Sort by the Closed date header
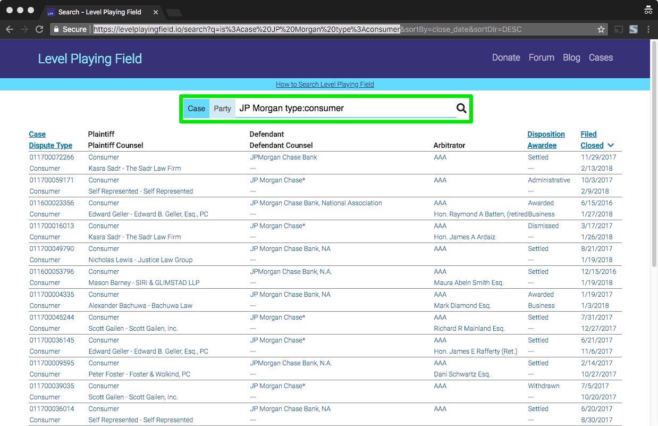 point(592,145)
